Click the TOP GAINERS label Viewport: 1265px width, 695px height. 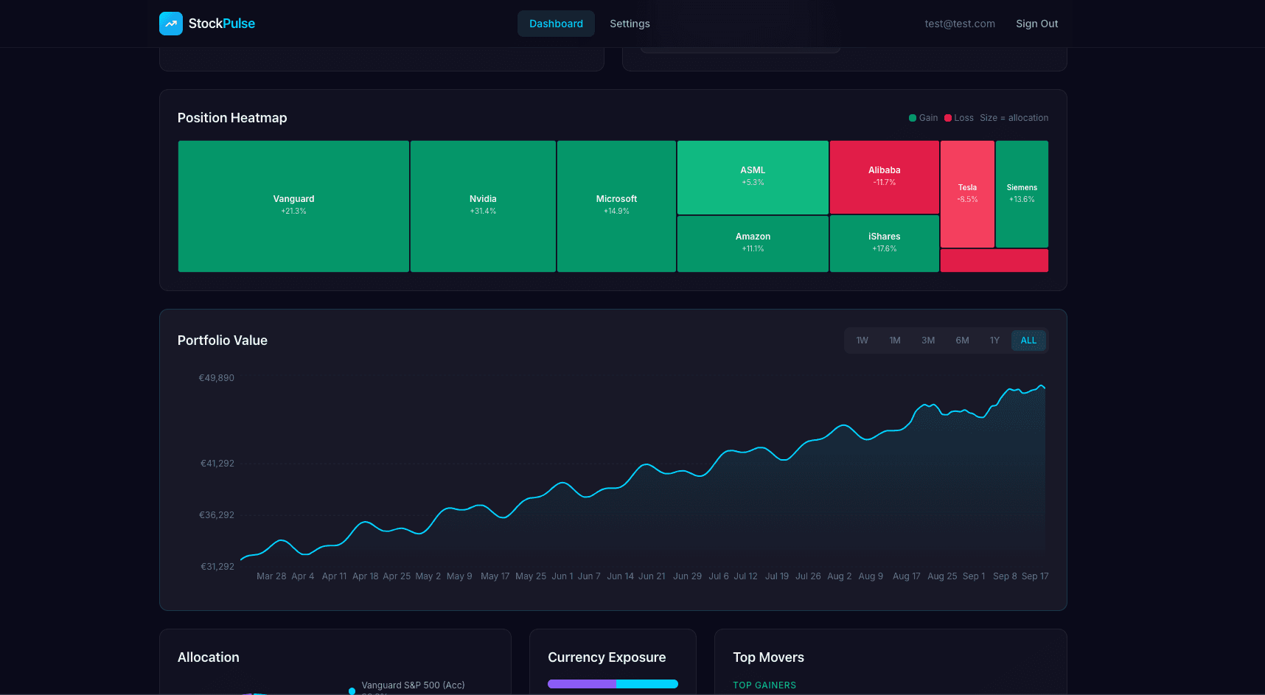[x=764, y=685]
